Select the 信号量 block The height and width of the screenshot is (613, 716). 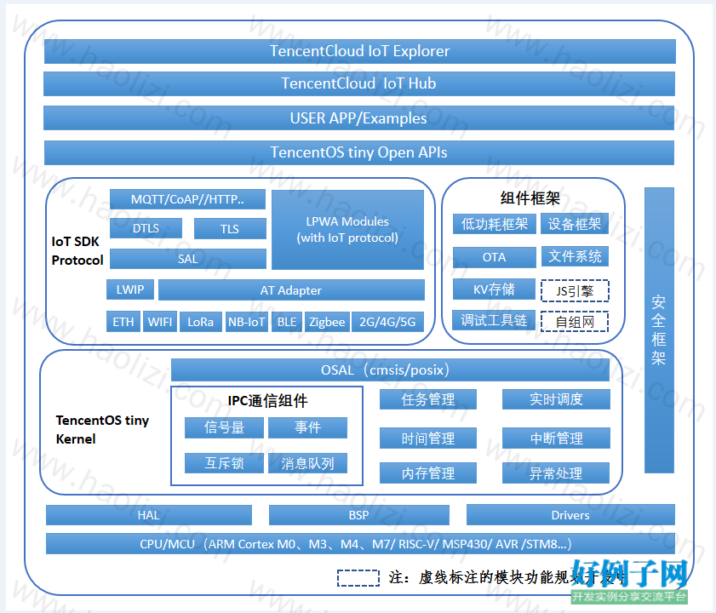pyautogui.click(x=224, y=427)
